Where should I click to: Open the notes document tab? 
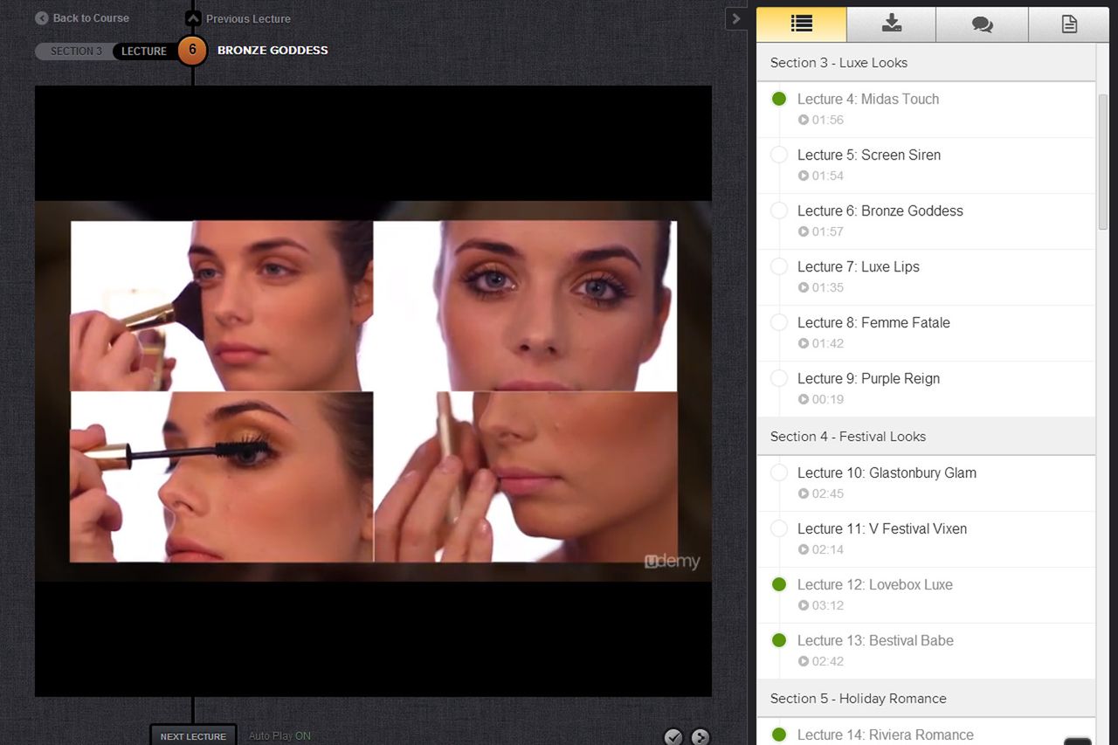coord(1069,24)
